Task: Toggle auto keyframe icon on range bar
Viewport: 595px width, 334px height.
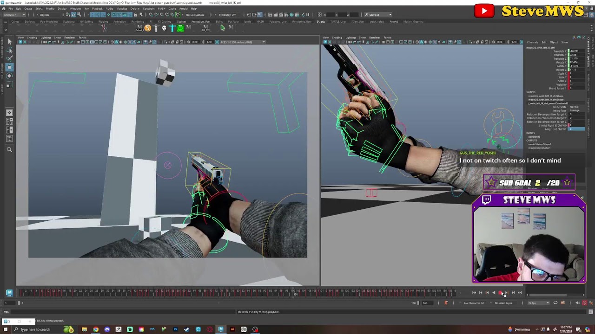Action: click(x=446, y=303)
